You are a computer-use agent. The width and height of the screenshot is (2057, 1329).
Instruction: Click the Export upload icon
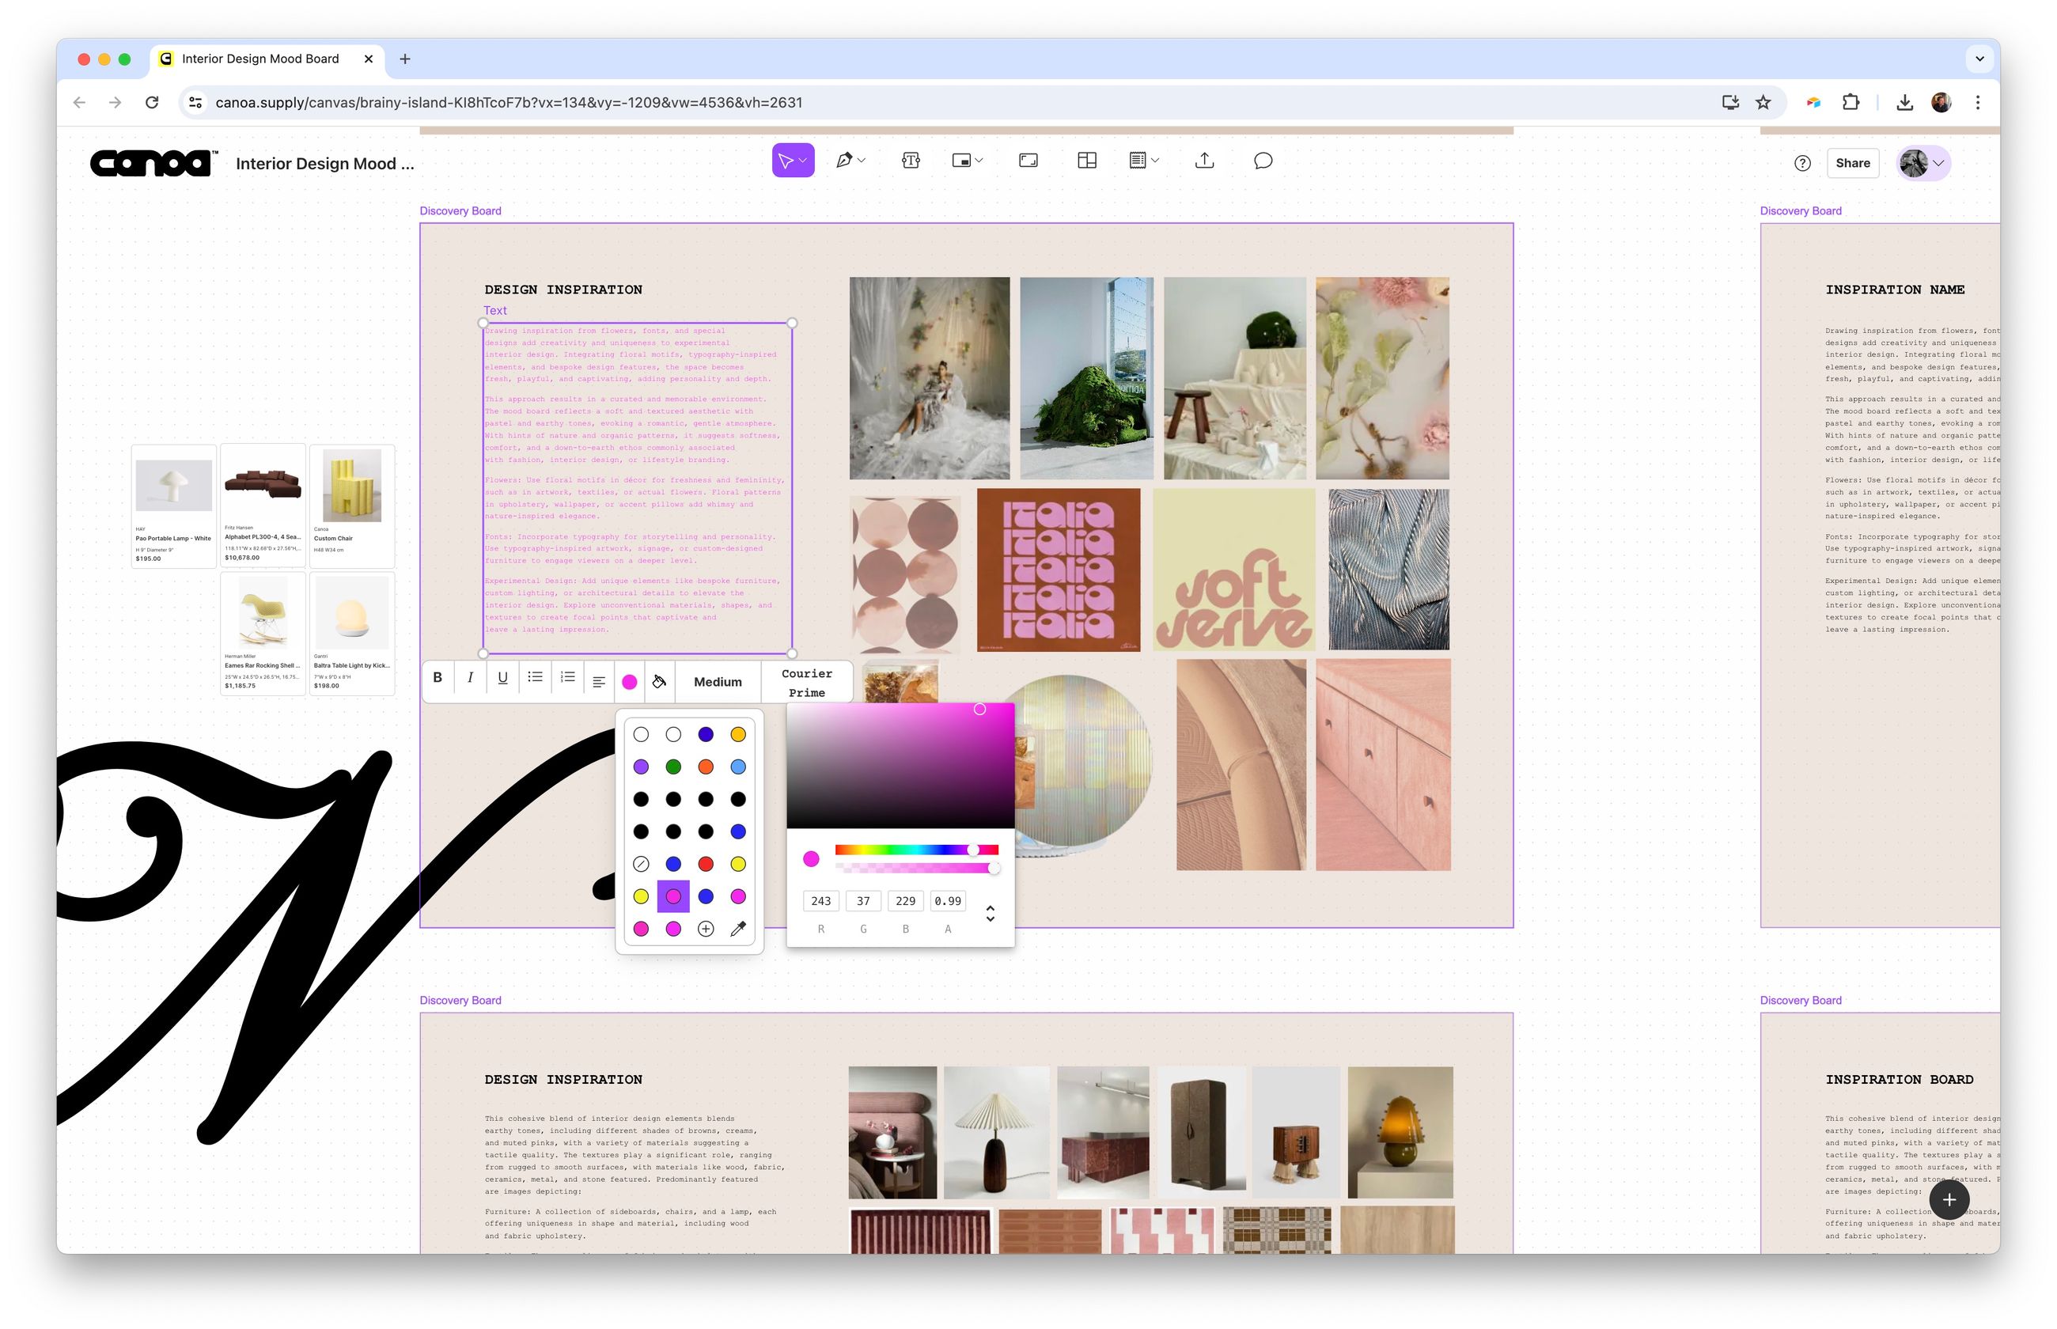(1204, 161)
